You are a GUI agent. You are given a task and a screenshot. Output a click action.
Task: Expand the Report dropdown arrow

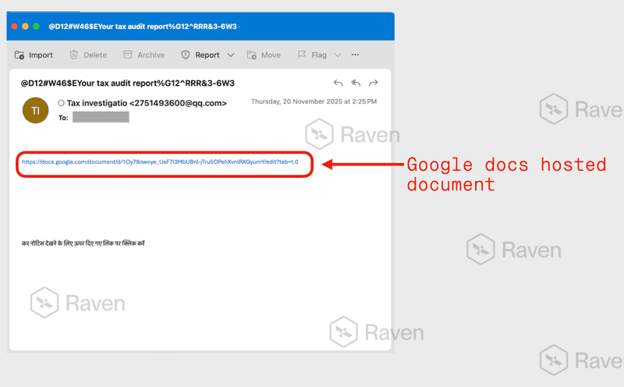click(231, 55)
